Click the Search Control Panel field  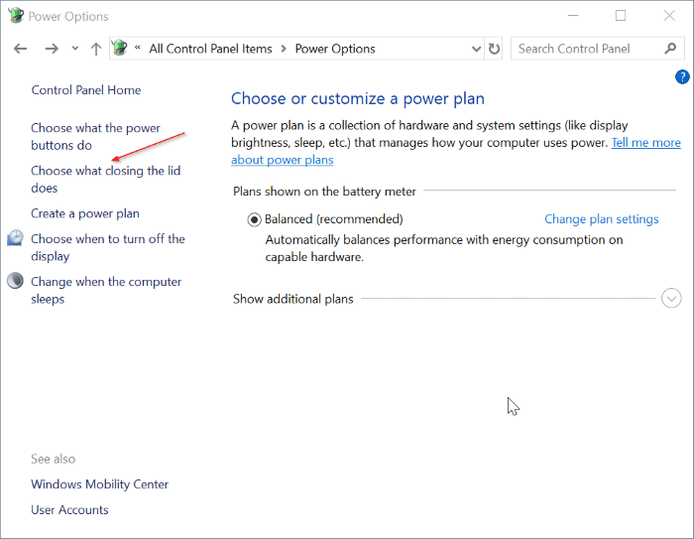click(x=597, y=49)
